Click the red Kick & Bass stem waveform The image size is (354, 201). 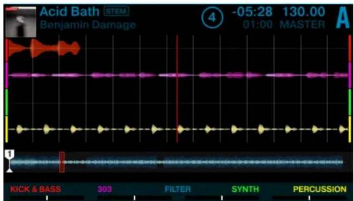(x=44, y=48)
